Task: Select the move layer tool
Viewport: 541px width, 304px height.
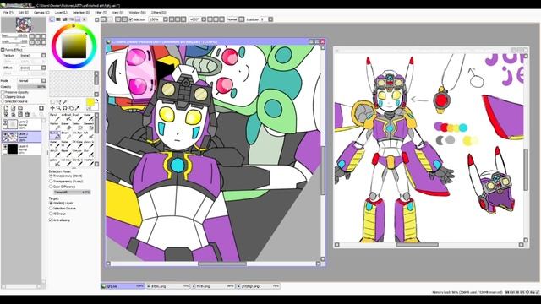Action: click(x=52, y=108)
